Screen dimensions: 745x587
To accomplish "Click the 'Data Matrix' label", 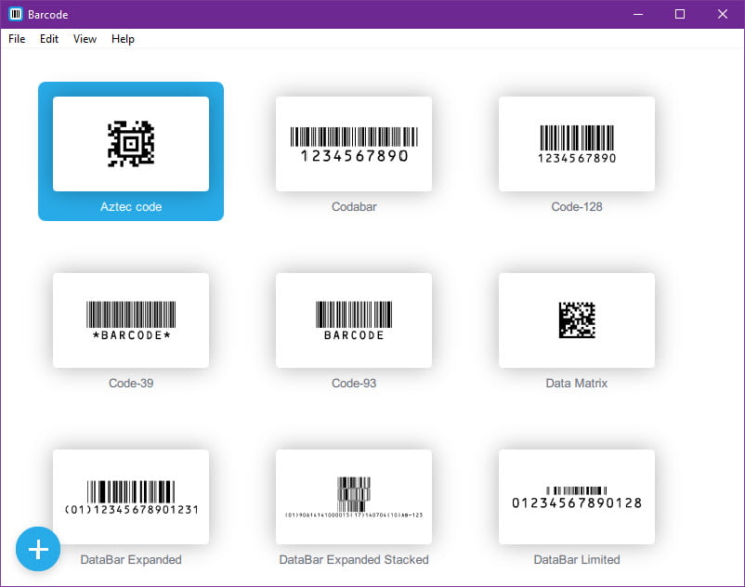I will click(x=577, y=383).
